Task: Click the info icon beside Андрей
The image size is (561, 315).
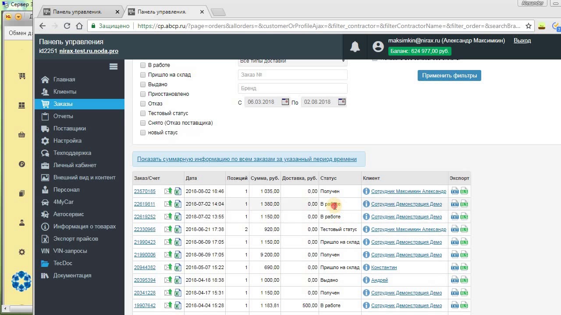Action: pyautogui.click(x=366, y=280)
